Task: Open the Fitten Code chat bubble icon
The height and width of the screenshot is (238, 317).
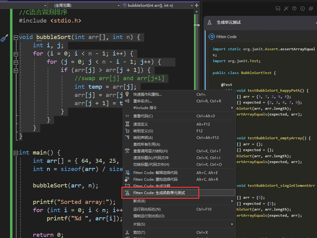Action: tap(278, 9)
